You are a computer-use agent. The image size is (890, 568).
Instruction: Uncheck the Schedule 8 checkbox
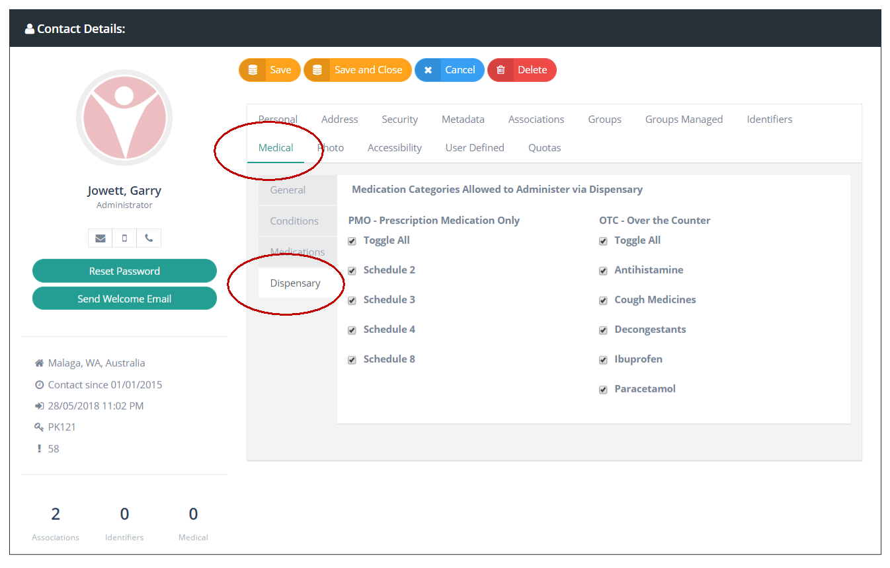tap(352, 360)
